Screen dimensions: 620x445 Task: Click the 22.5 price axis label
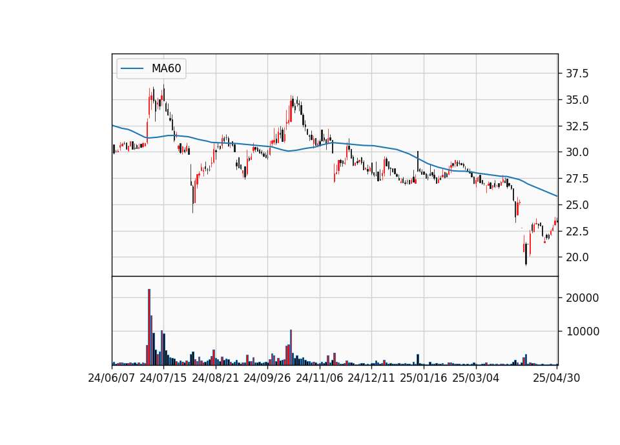(x=577, y=231)
